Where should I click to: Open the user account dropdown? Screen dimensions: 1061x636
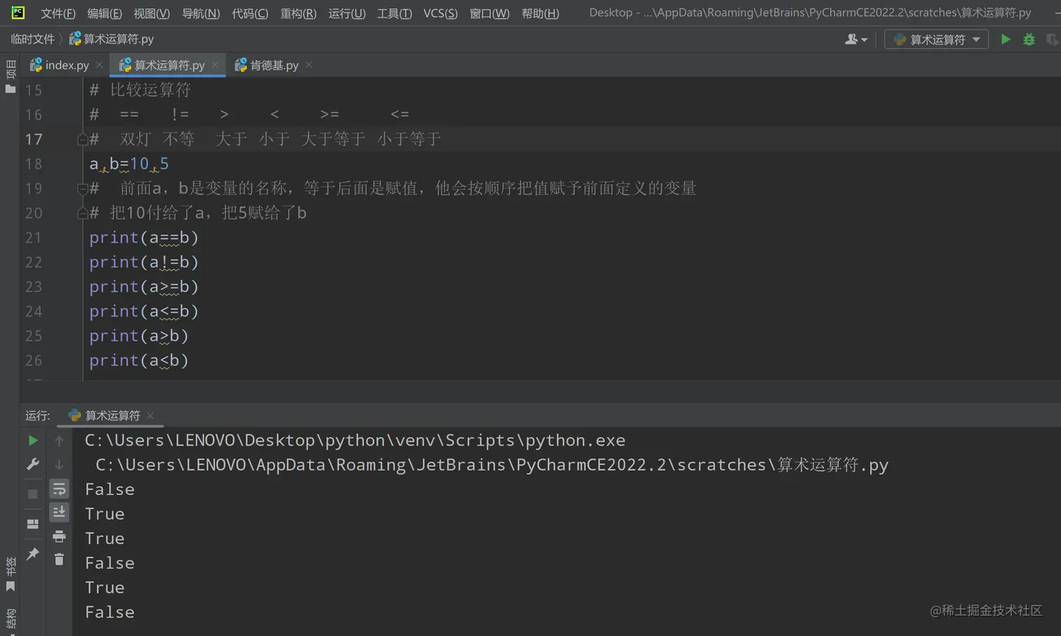[x=856, y=39]
